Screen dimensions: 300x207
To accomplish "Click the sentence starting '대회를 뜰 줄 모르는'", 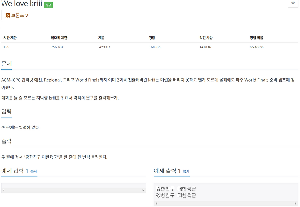I will click(60, 98).
